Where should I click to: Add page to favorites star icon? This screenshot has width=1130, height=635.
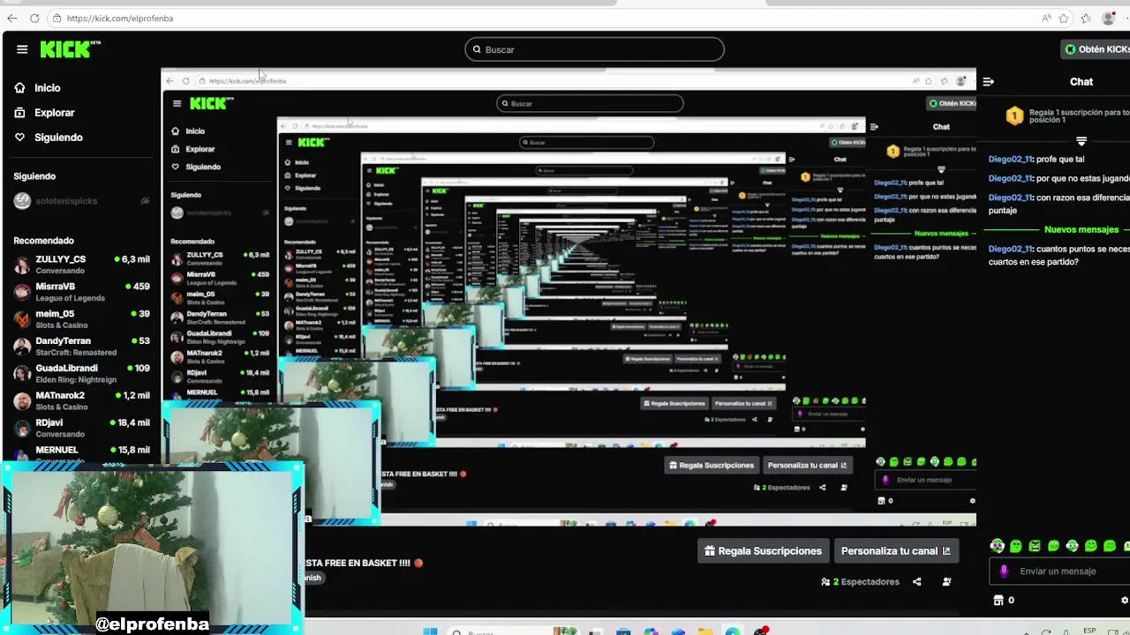(1065, 18)
